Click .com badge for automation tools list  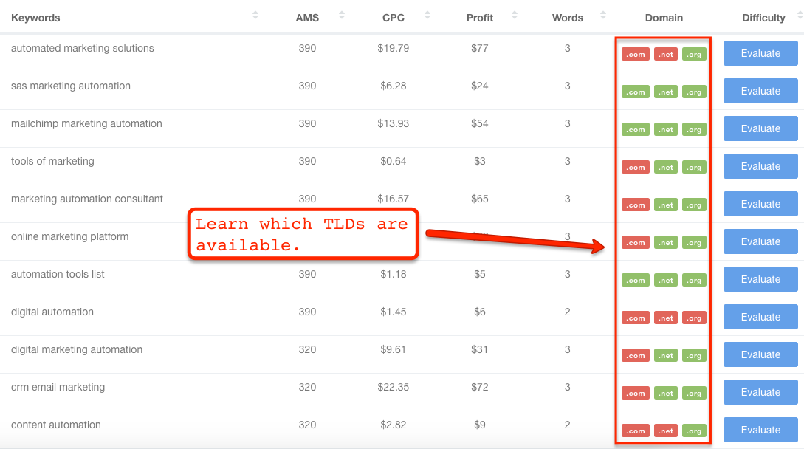[636, 281]
